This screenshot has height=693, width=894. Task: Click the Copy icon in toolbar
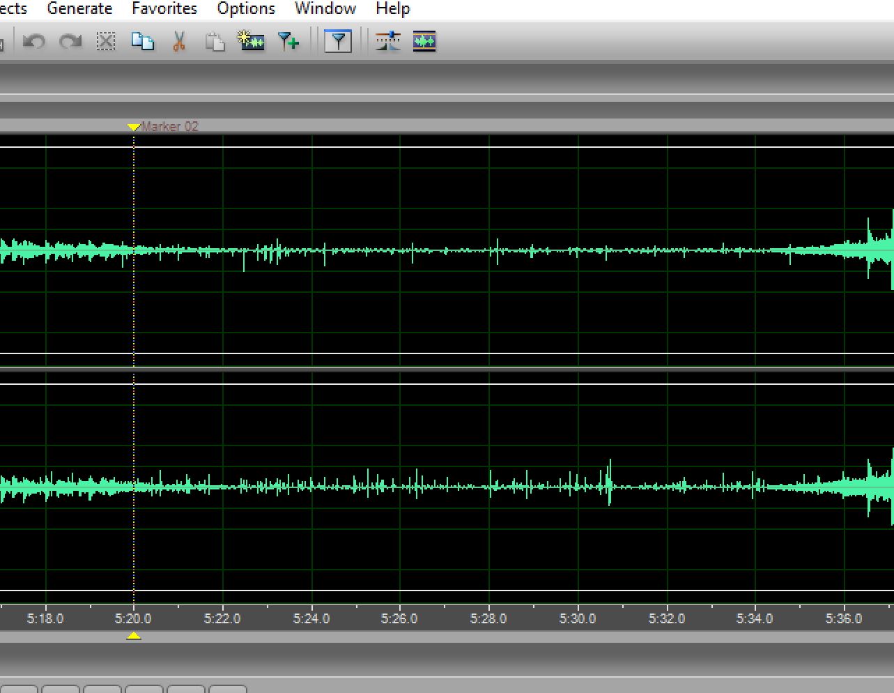(x=143, y=42)
